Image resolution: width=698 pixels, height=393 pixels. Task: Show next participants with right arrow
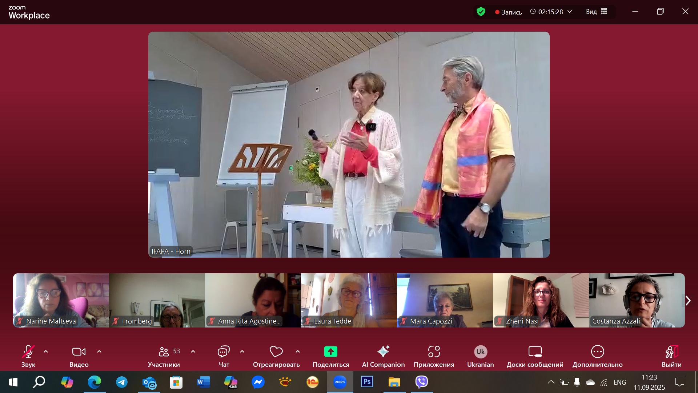pos(687,301)
